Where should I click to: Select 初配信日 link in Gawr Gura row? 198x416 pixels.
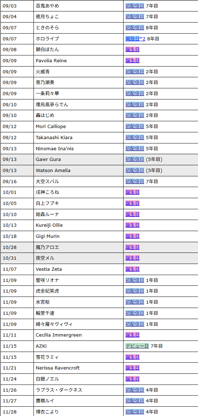pos(135,160)
